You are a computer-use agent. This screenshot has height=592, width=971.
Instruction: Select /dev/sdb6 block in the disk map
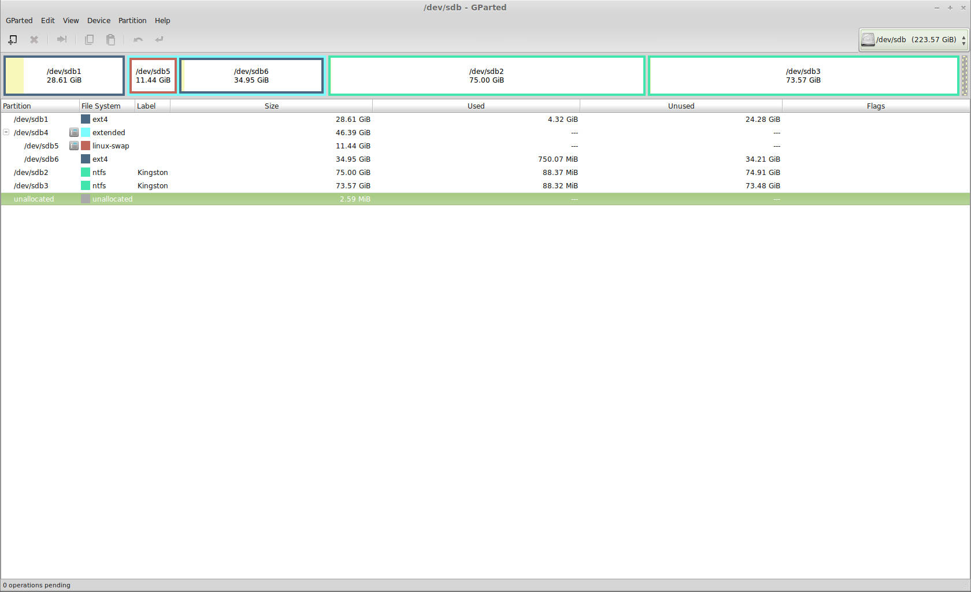(251, 76)
